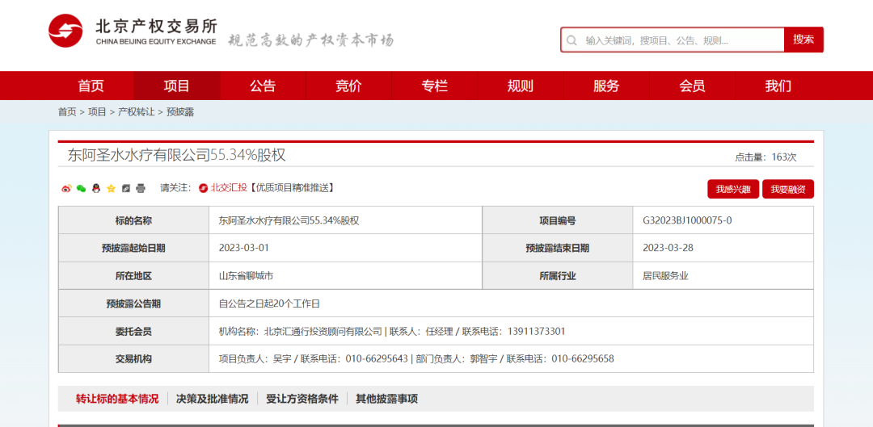The width and height of the screenshot is (873, 427).
Task: Click the 预披露起始日期 header cell
Action: coord(133,248)
